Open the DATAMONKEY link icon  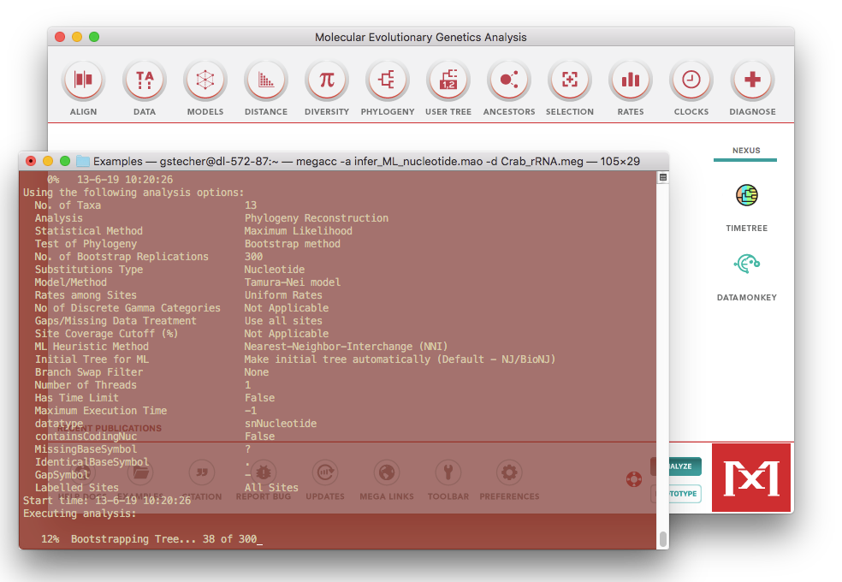click(x=746, y=264)
